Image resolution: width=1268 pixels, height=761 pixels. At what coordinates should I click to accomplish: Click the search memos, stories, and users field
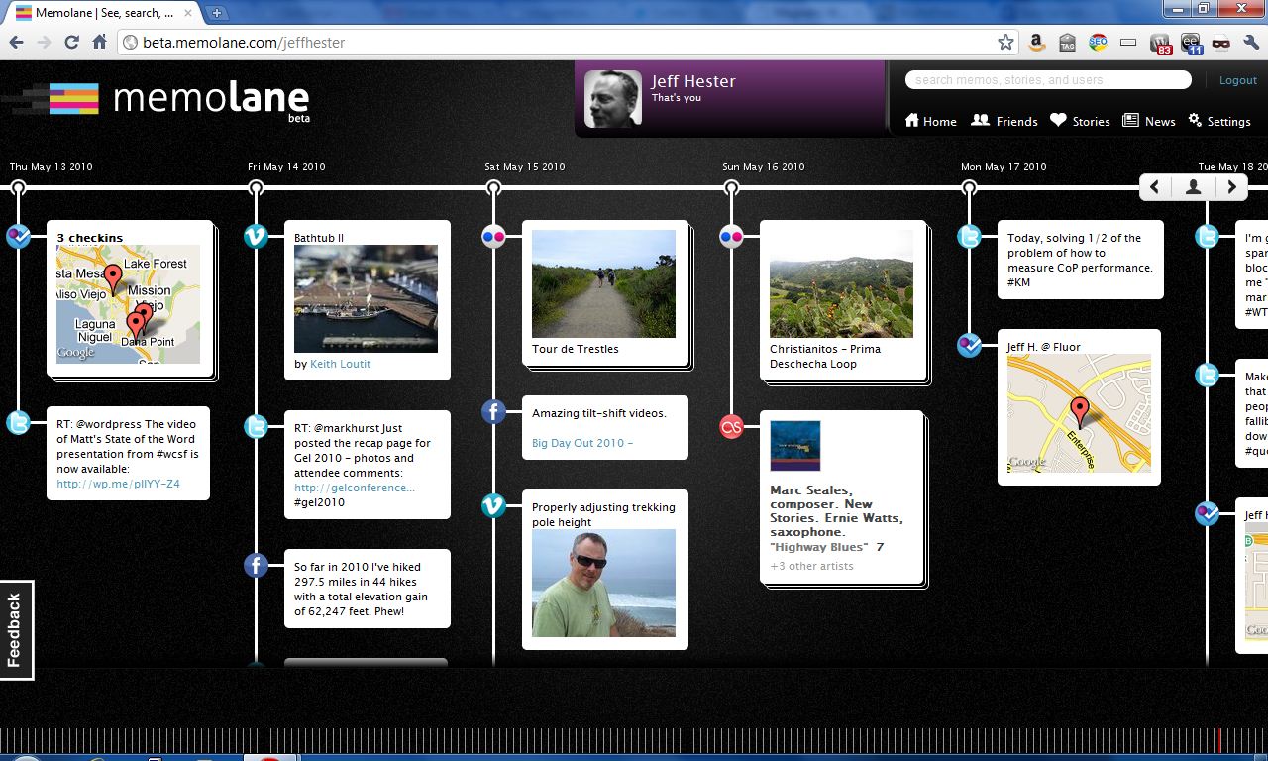point(1048,80)
